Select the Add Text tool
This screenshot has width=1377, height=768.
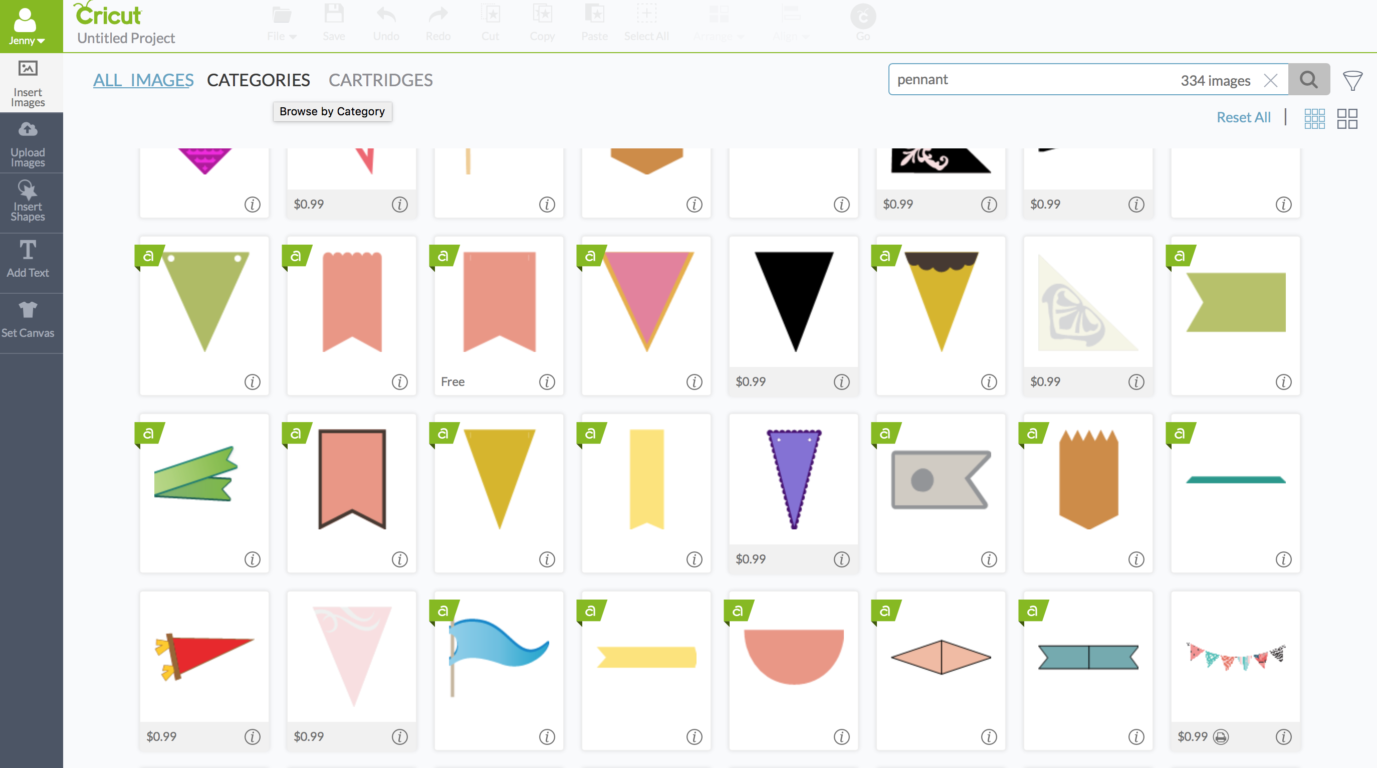(28, 260)
